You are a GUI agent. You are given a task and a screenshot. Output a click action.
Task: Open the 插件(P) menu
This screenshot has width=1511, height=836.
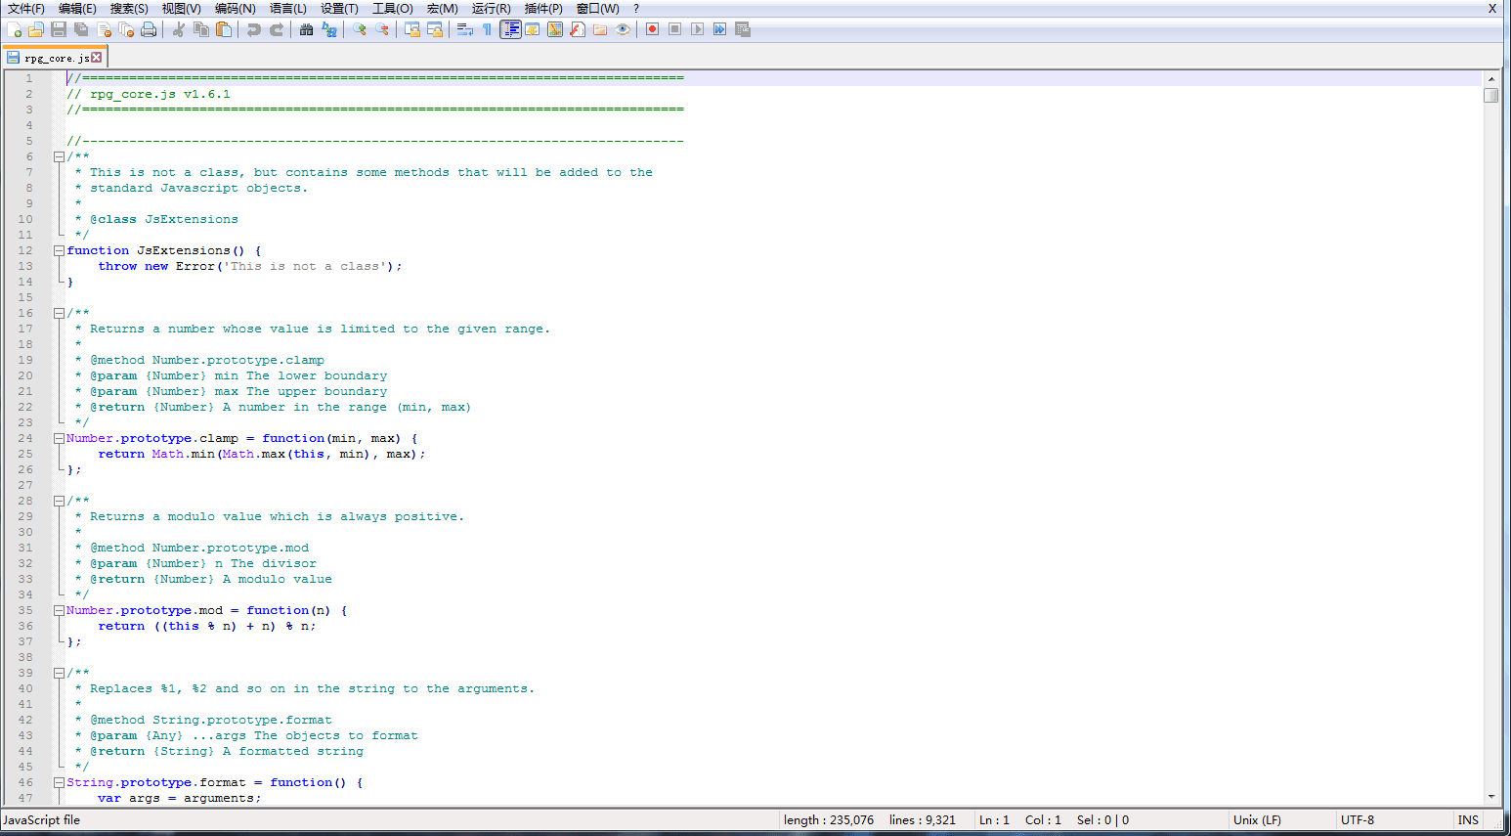click(543, 9)
